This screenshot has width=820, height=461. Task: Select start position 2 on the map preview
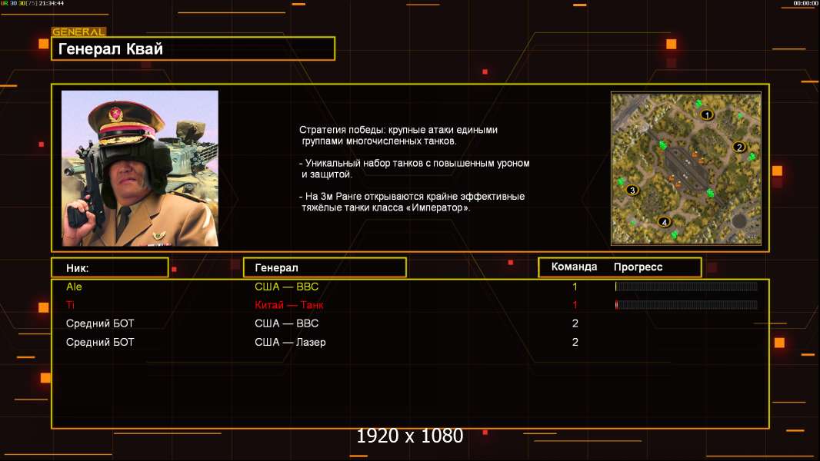coord(739,147)
